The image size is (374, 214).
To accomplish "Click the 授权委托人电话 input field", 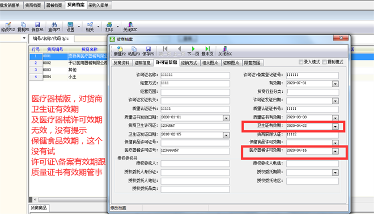I will (312, 164).
